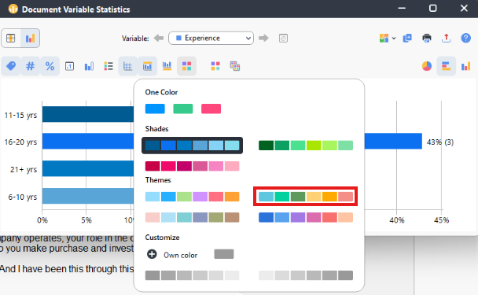This screenshot has height=295, width=478.
Task: Open the Experience variable dropdown
Action: 211,38
